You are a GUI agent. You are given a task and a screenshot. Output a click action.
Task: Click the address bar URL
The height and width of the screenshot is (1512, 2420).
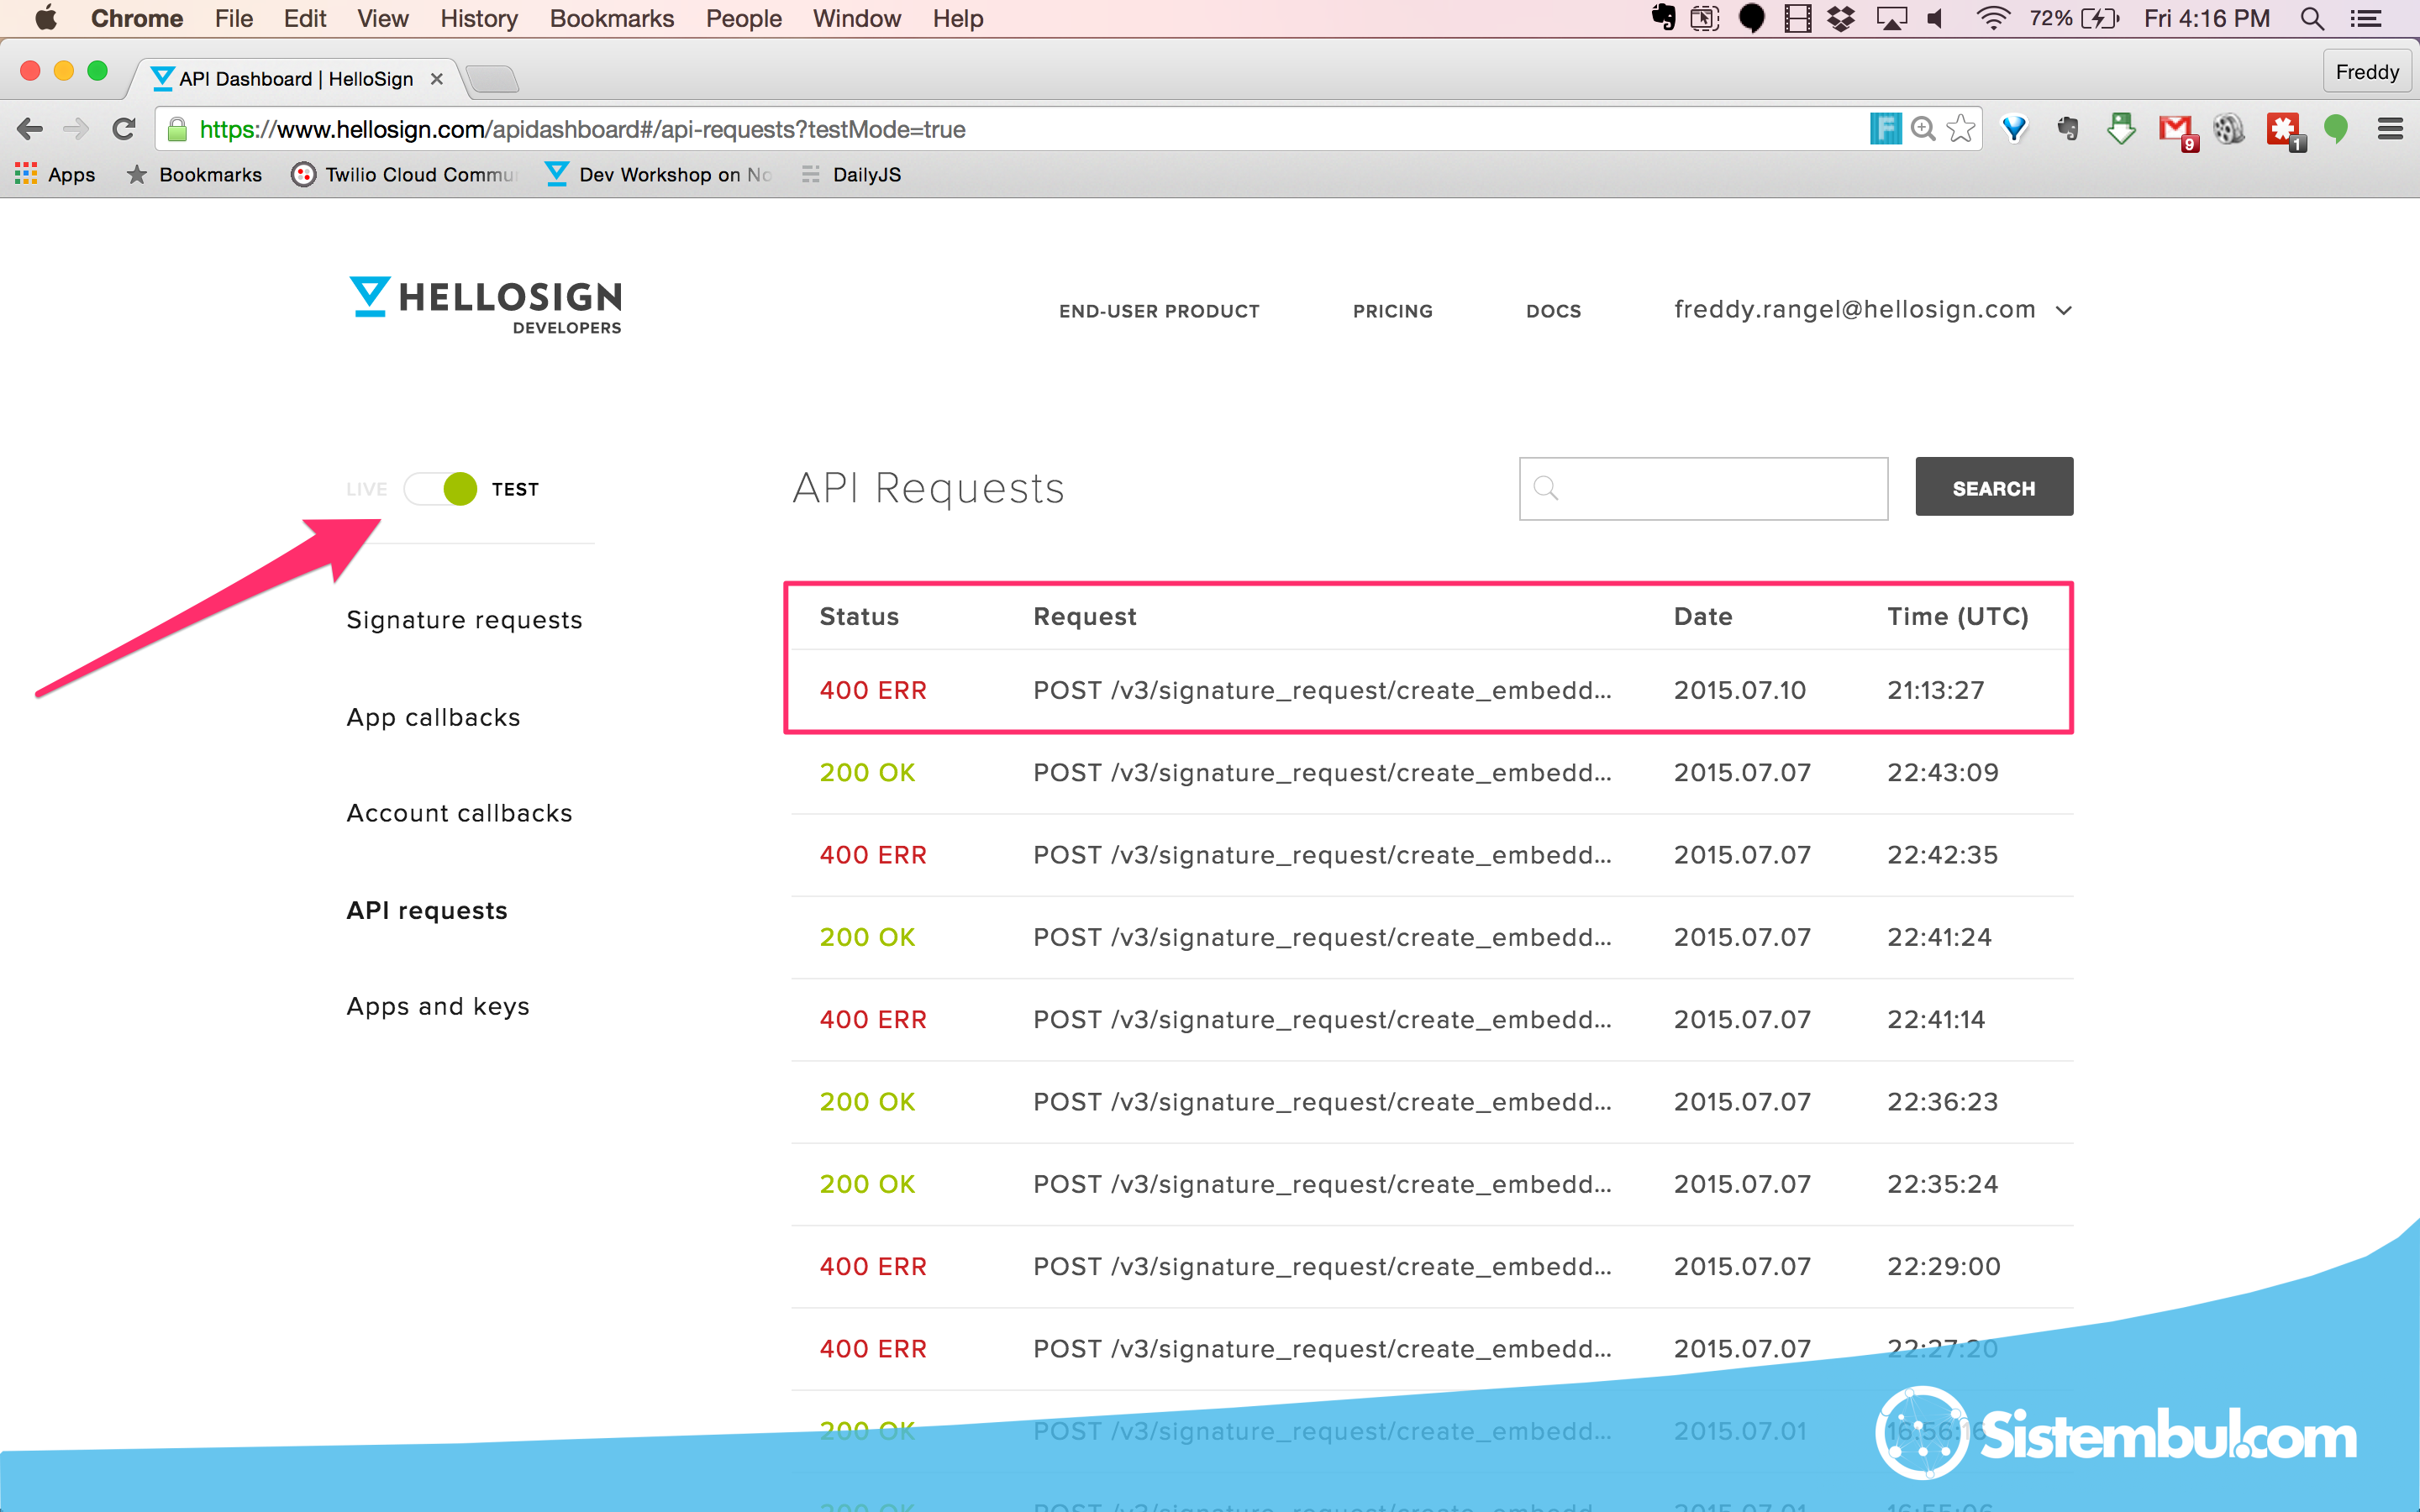tap(582, 129)
